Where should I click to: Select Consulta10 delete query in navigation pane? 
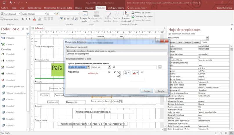[x=11, y=80]
